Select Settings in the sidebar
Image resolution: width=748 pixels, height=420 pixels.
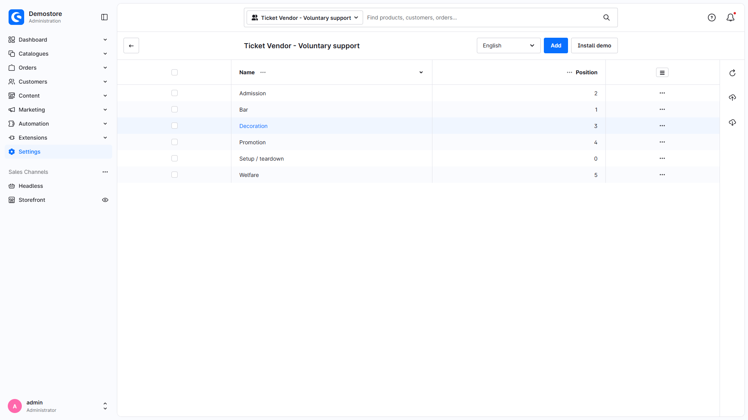pyautogui.click(x=58, y=152)
